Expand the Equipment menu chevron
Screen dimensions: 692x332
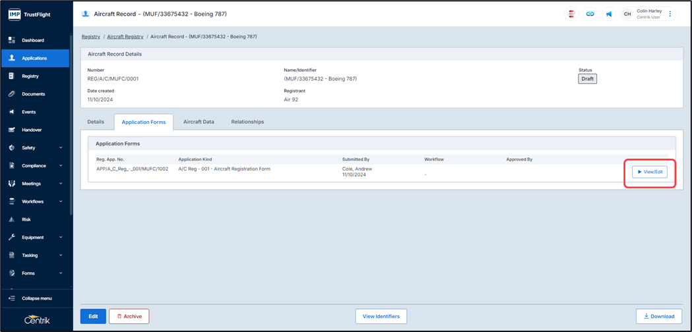tap(61, 237)
